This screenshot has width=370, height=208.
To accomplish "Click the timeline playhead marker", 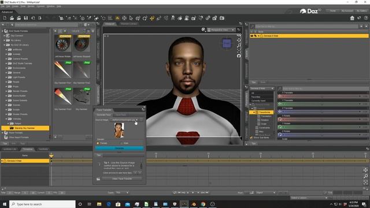I will 51,155.
